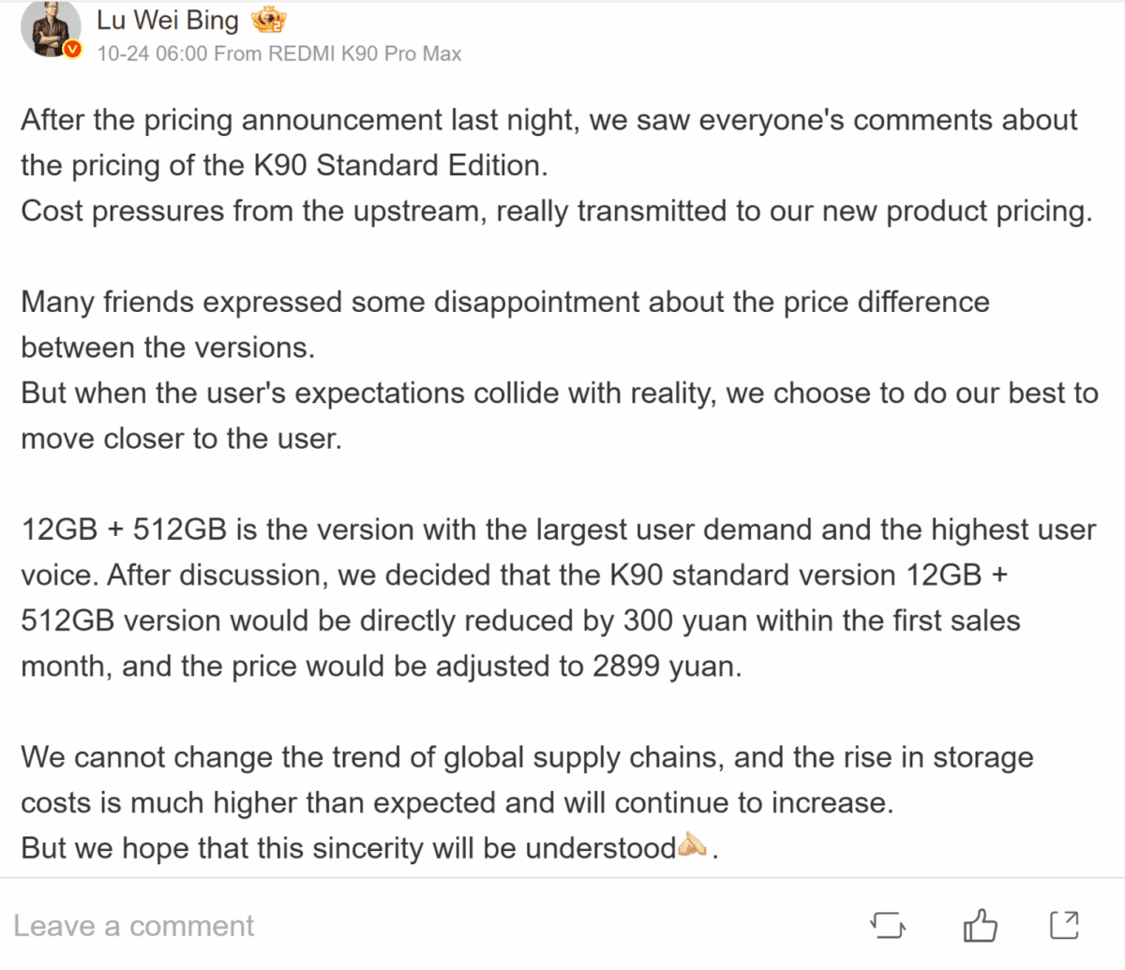Like the post with the thumbs-up icon
The width and height of the screenshot is (1125, 970).
tap(980, 926)
